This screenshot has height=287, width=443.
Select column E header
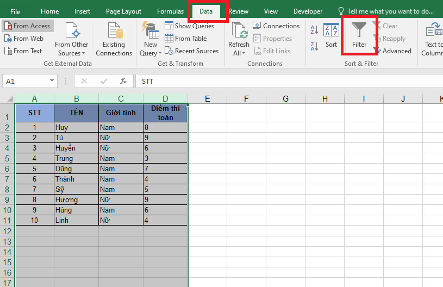coord(207,98)
